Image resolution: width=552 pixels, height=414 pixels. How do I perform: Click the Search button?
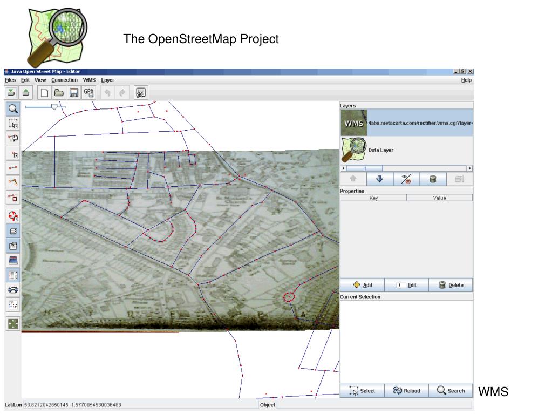tap(451, 391)
